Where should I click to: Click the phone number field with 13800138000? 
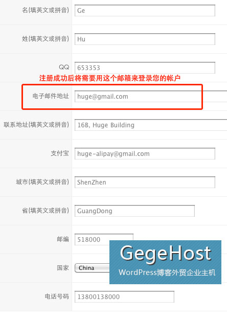coord(124,296)
